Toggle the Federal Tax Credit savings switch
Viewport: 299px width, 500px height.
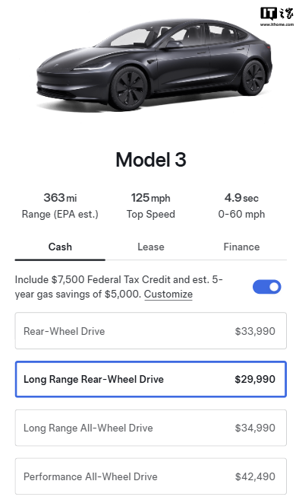click(x=266, y=287)
